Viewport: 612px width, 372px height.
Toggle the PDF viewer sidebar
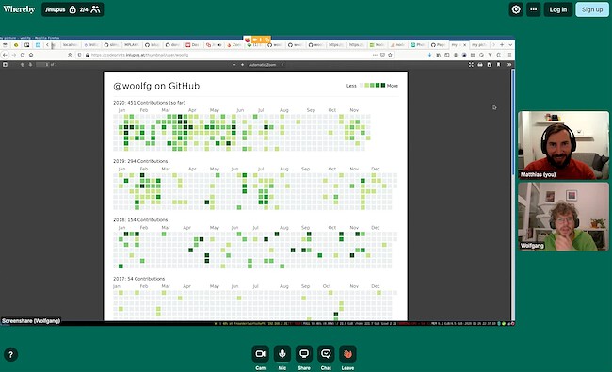tap(5, 64)
